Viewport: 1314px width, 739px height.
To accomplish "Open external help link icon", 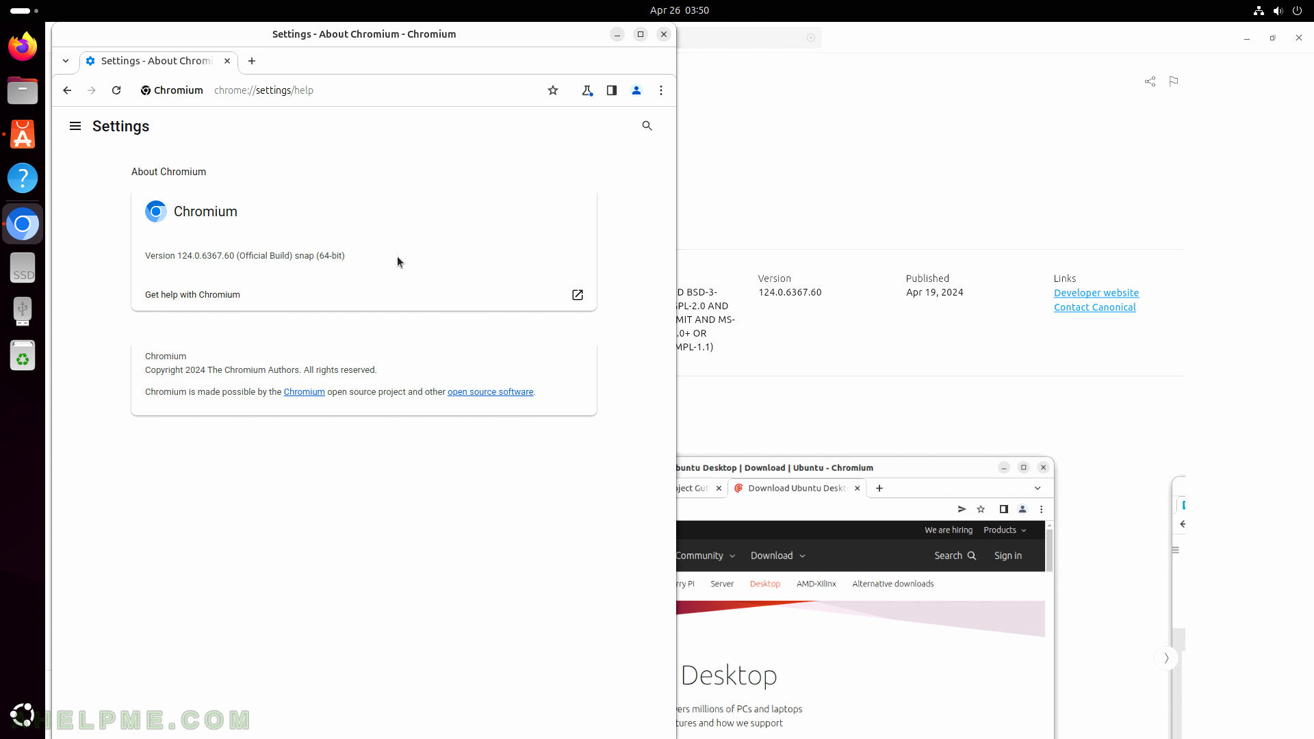I will point(578,295).
